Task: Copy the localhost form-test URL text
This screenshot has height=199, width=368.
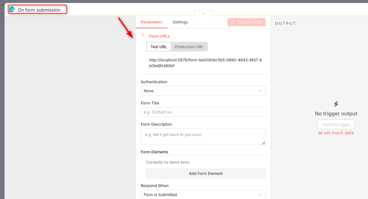Action: [x=205, y=63]
